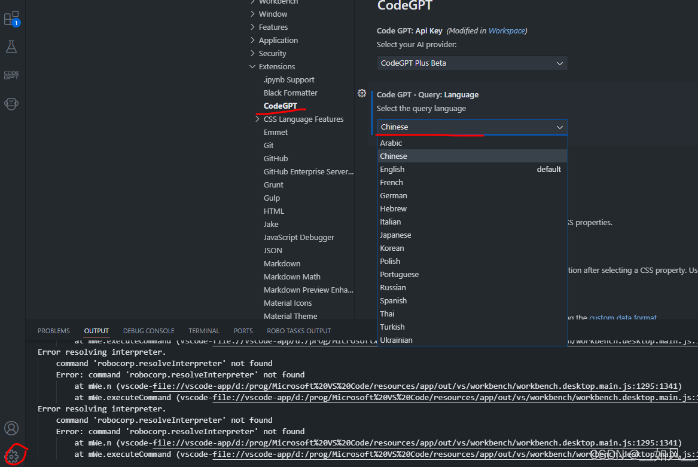The image size is (698, 467).
Task: Select Arabic from language list
Action: click(x=472, y=143)
